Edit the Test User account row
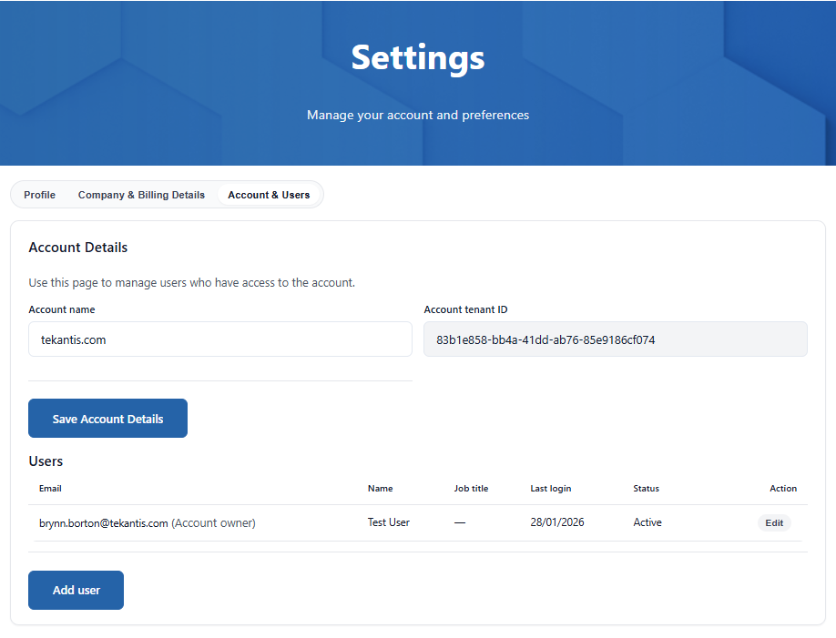 point(773,522)
